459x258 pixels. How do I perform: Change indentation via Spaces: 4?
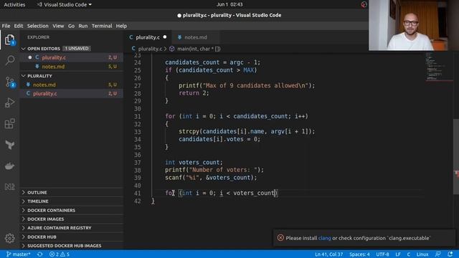point(359,254)
